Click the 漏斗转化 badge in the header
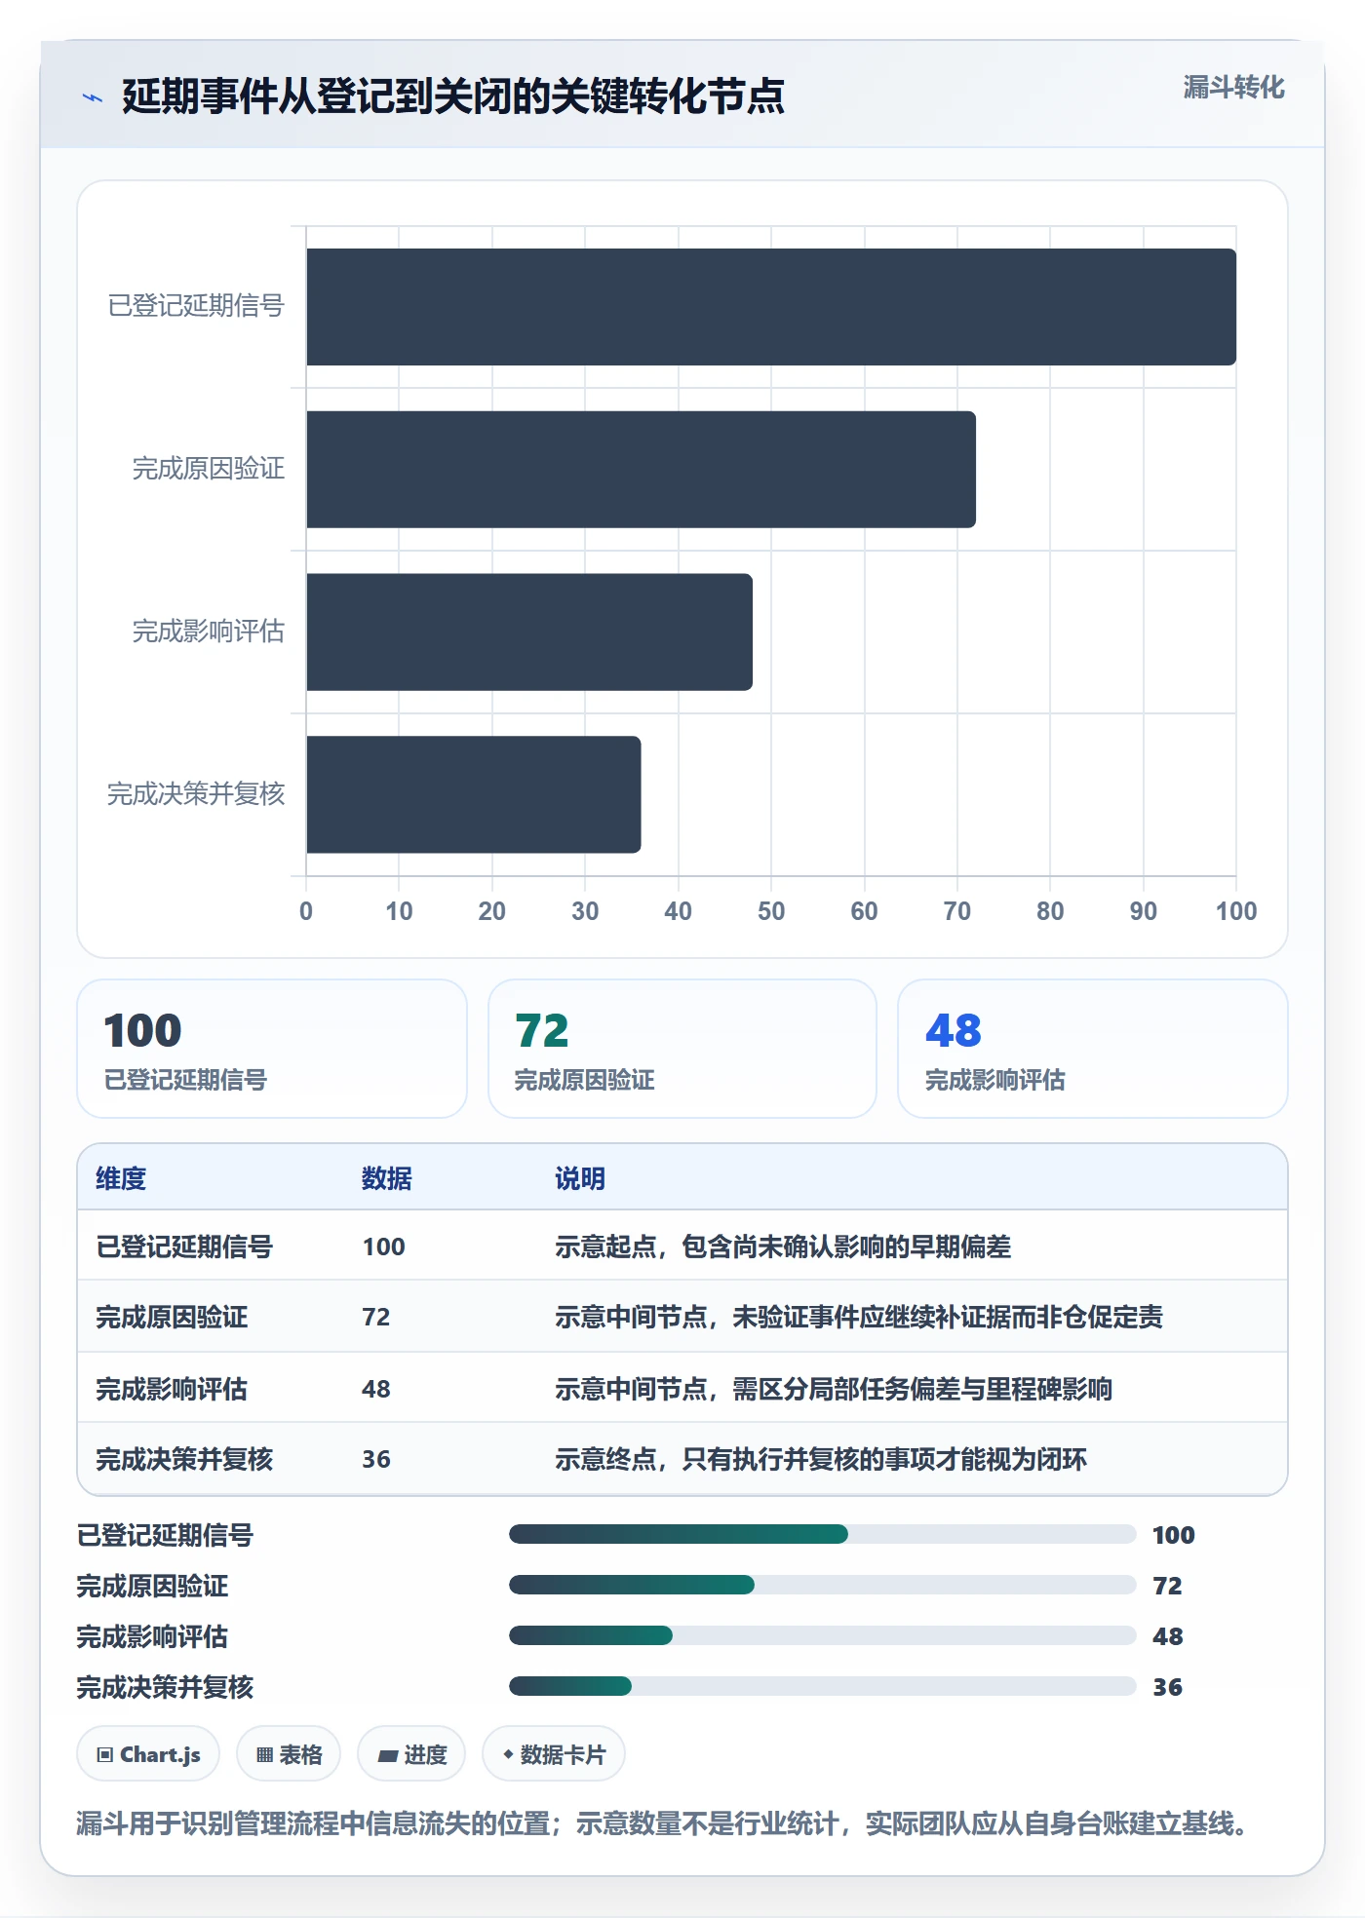The height and width of the screenshot is (1918, 1365). tap(1233, 88)
